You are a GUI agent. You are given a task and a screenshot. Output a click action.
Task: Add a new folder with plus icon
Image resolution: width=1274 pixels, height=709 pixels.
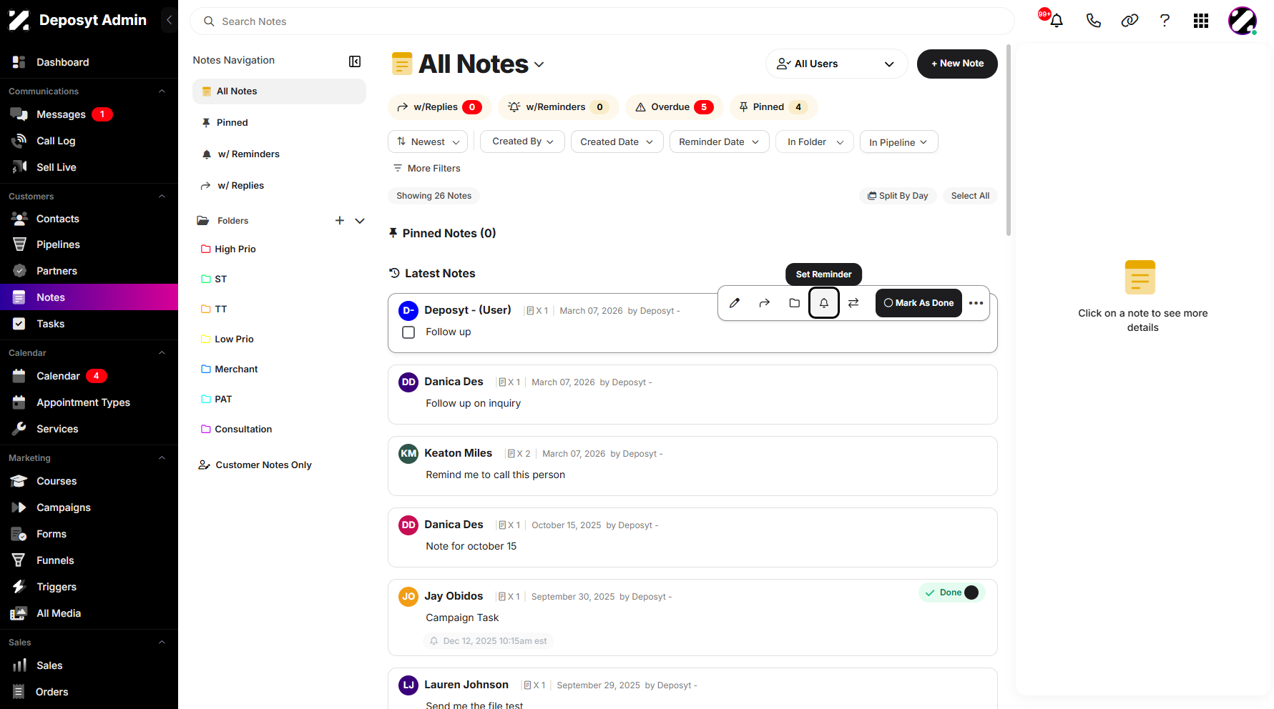click(340, 221)
